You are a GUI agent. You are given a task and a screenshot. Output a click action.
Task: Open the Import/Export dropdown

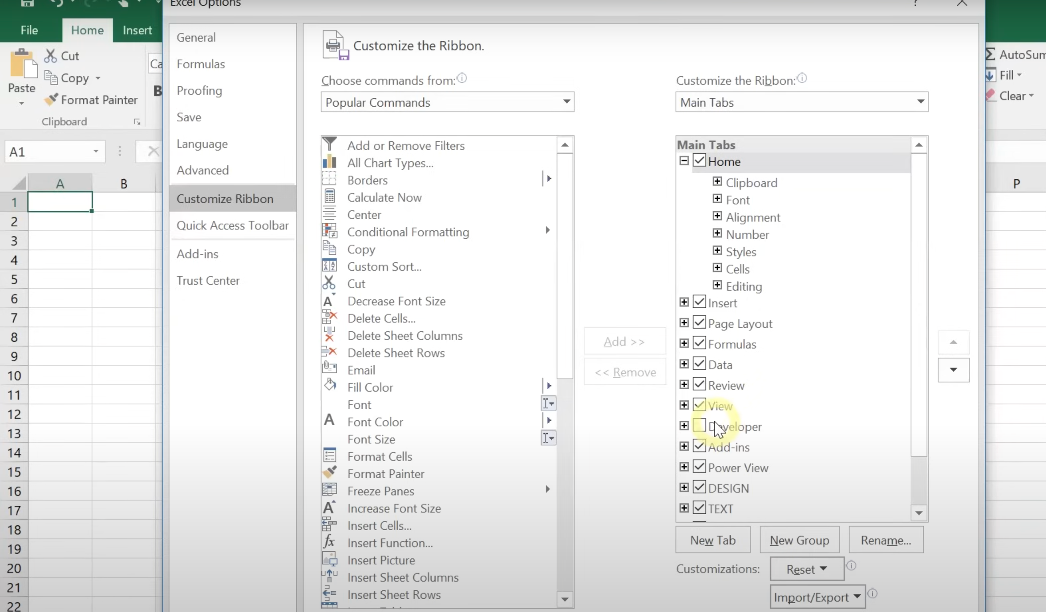click(x=817, y=597)
